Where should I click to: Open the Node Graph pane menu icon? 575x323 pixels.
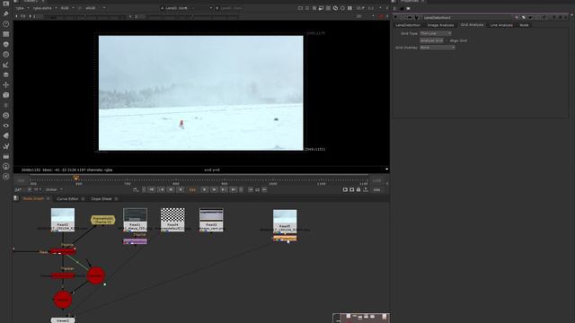pyautogui.click(x=16, y=198)
